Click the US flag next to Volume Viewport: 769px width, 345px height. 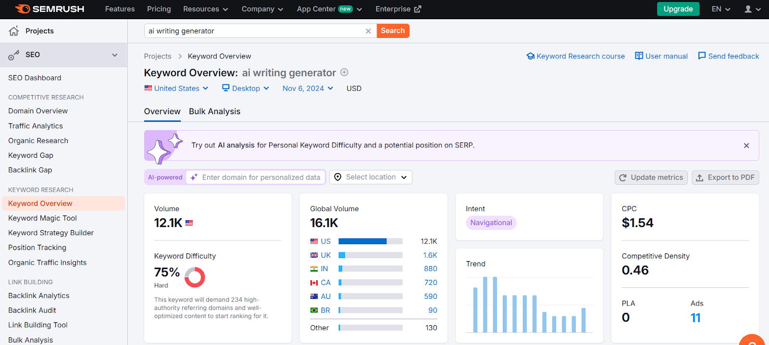tap(189, 223)
